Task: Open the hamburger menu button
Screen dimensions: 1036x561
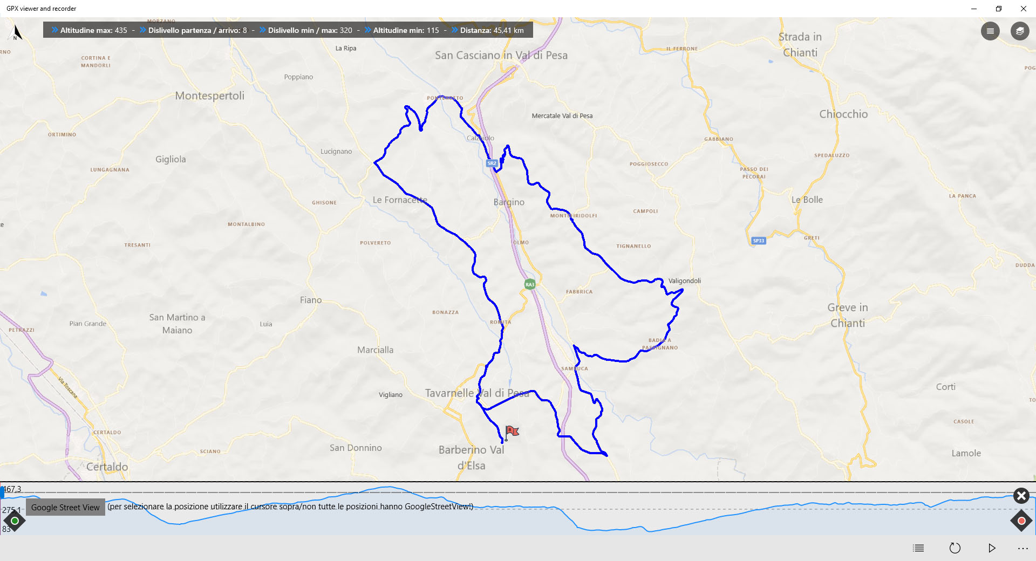Action: click(990, 31)
